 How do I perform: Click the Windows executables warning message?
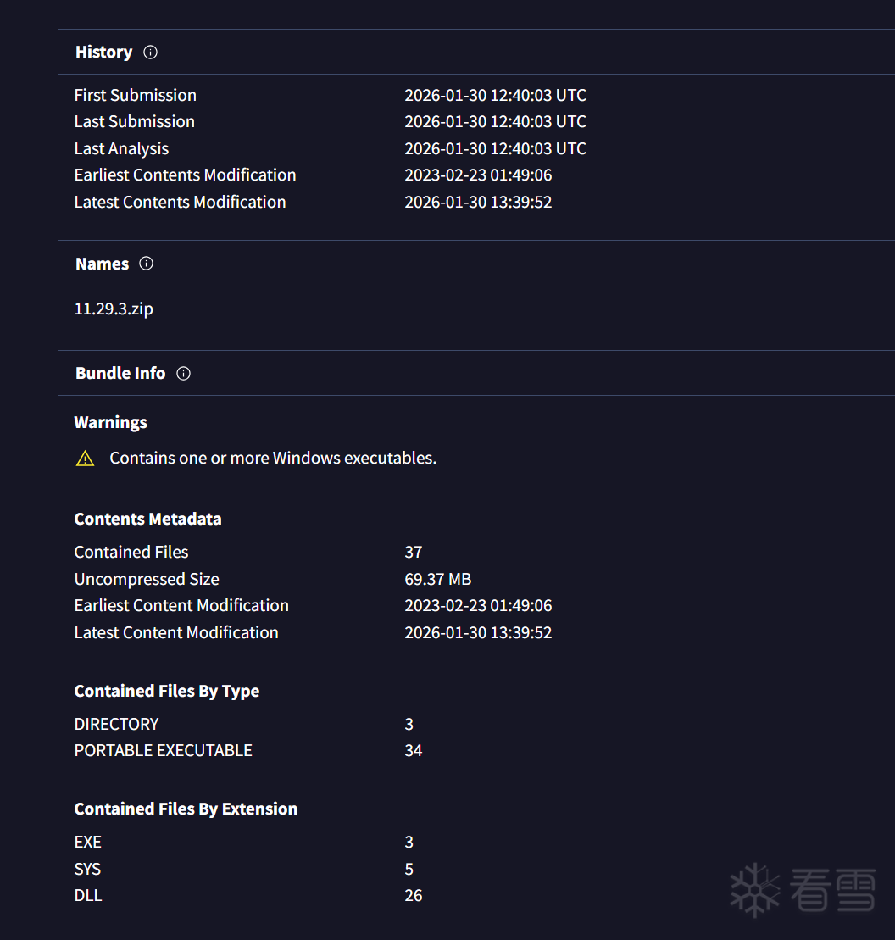273,459
